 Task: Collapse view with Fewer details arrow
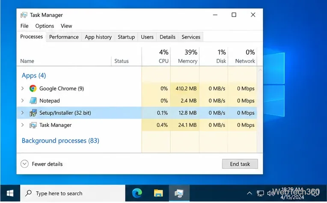(24, 164)
